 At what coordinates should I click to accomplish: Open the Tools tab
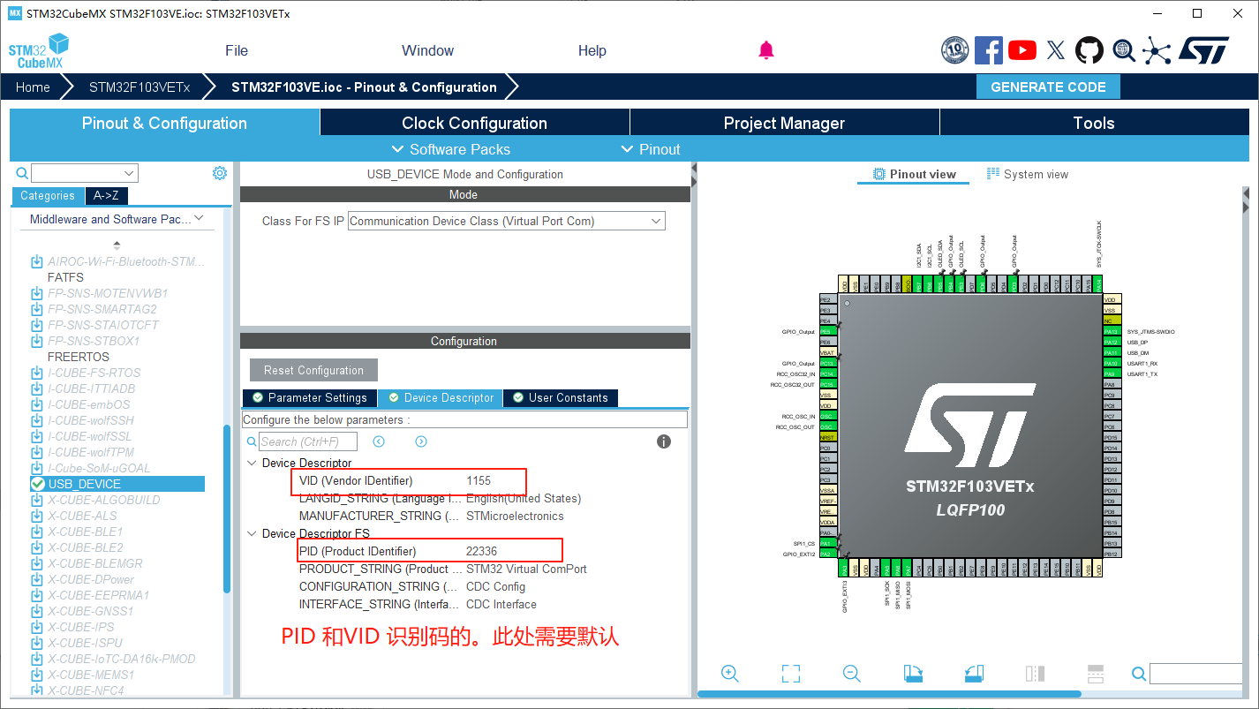(x=1095, y=123)
